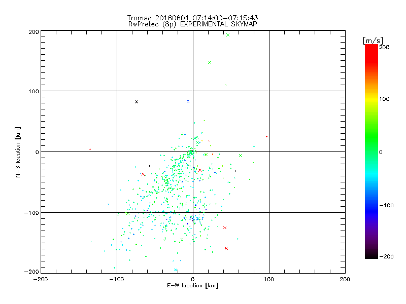Click the [m/s] color bar unit label
The width and height of the screenshot is (406, 304).
pos(373,40)
